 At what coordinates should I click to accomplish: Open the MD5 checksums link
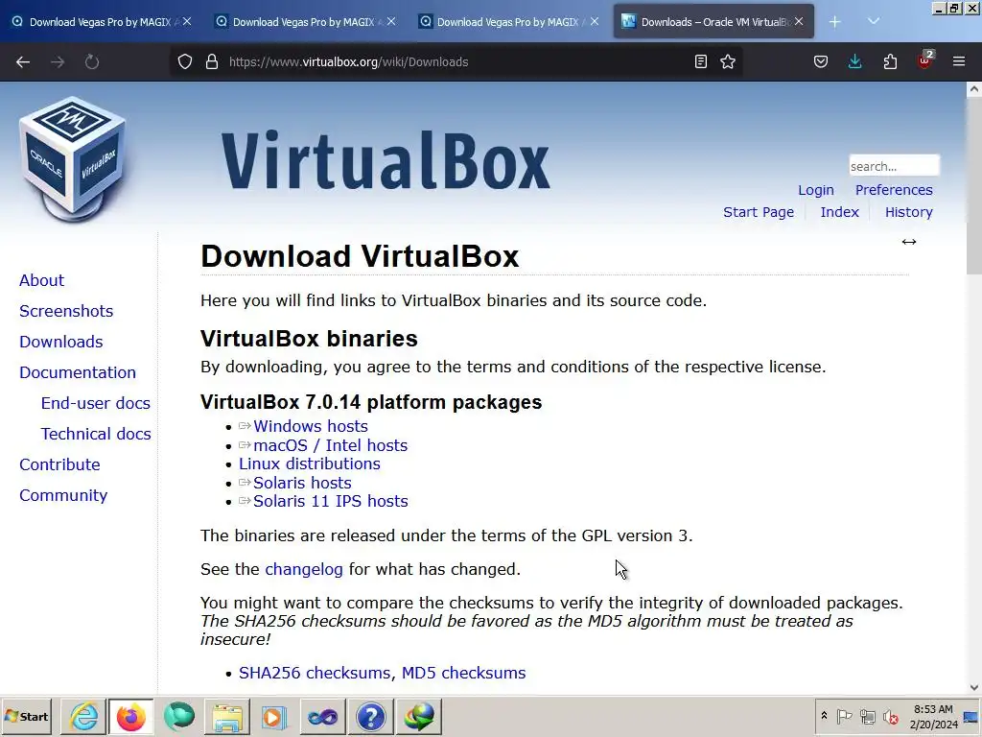click(x=463, y=673)
